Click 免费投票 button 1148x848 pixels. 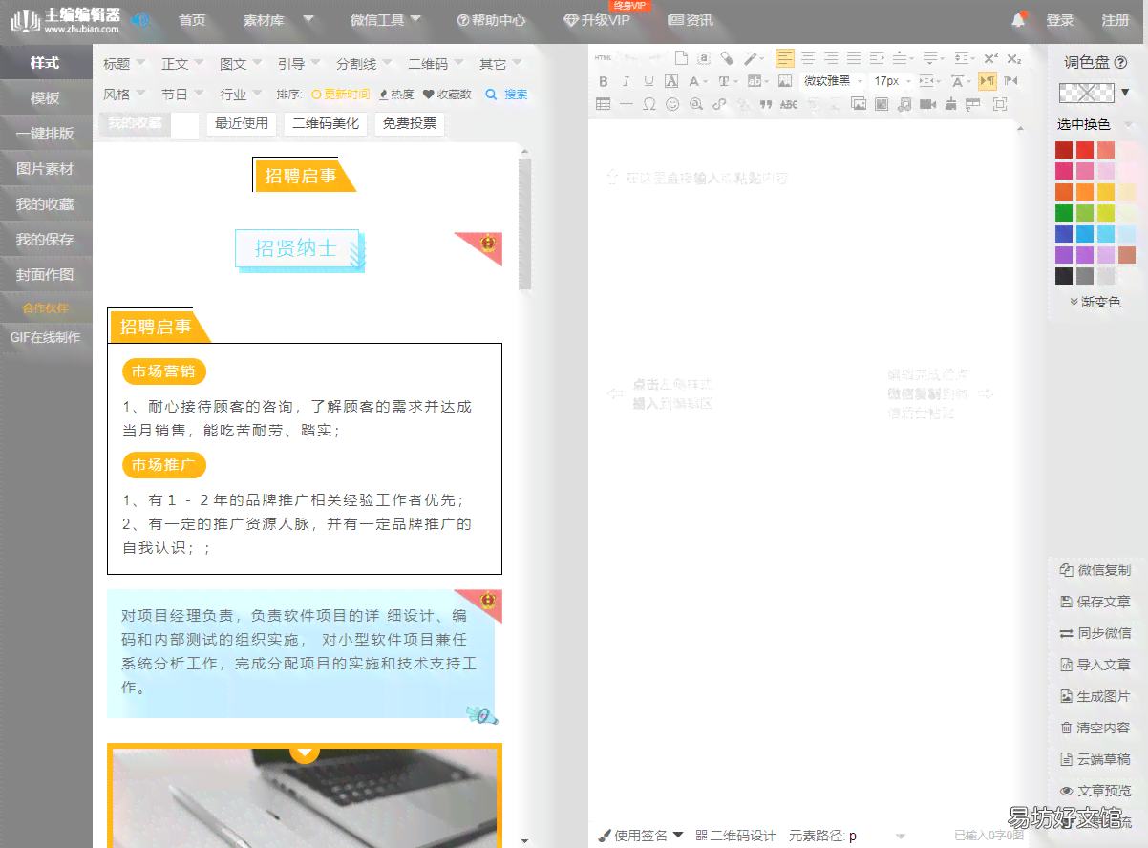pos(410,123)
